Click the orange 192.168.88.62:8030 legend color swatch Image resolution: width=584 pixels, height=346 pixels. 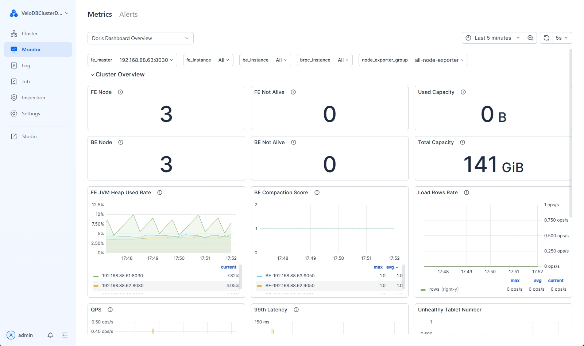pos(96,286)
